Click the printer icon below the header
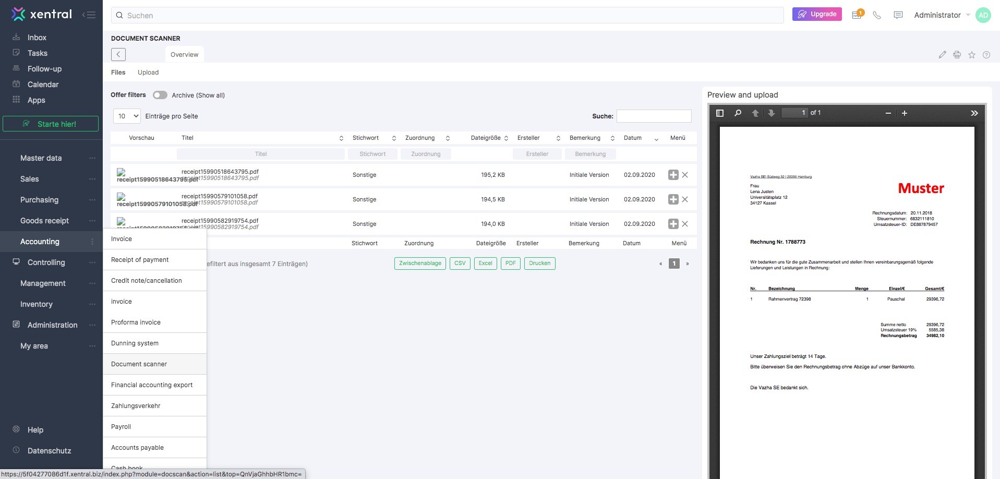This screenshot has height=479, width=1000. (957, 55)
